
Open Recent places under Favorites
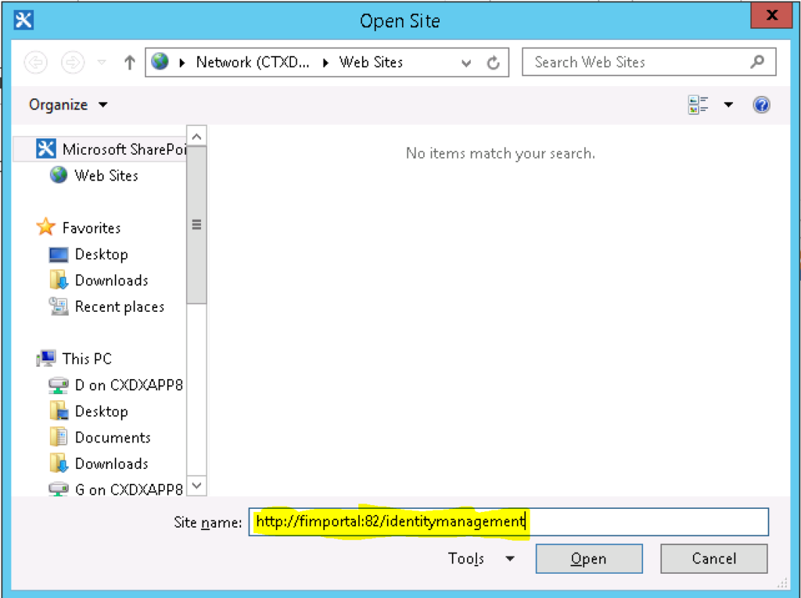[x=119, y=307]
